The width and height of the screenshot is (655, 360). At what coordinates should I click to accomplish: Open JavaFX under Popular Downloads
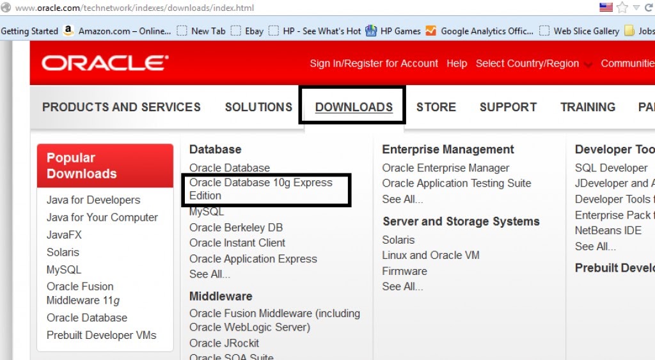[x=64, y=235]
